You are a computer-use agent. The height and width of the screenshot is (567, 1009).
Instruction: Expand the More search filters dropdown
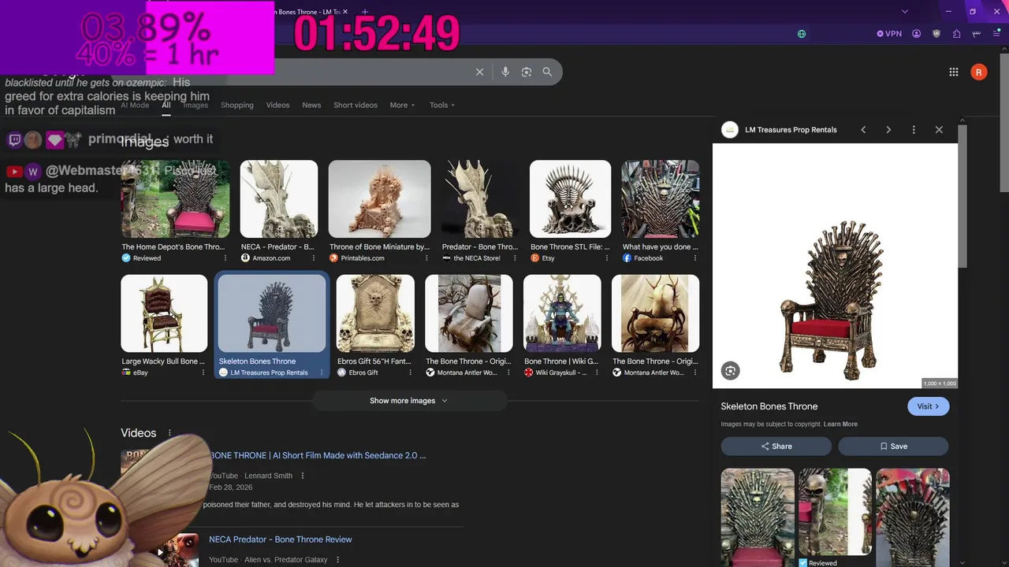click(402, 105)
